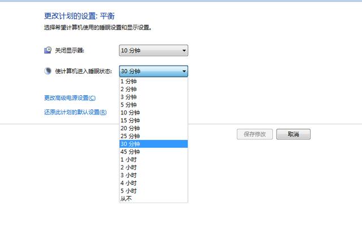Viewport: 362px width, 226px height.
Task: Click the highlighted 30 分钟 list option
Action: point(153,144)
